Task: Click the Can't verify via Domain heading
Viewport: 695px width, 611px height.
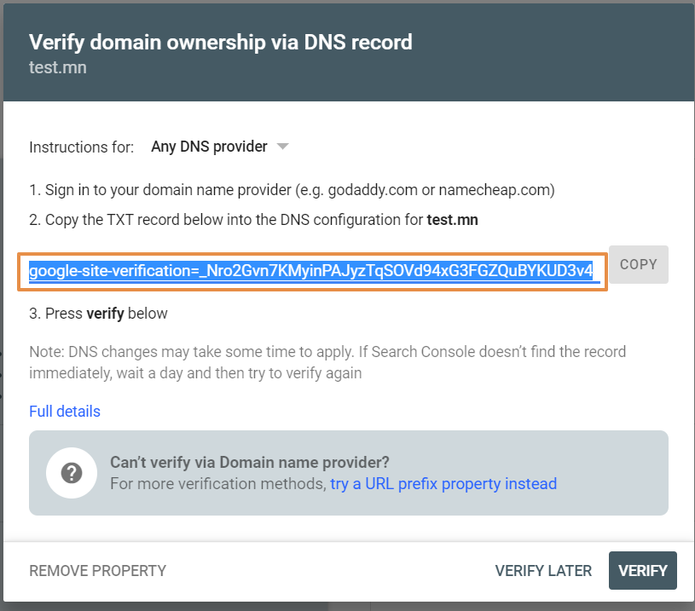Action: 250,462
